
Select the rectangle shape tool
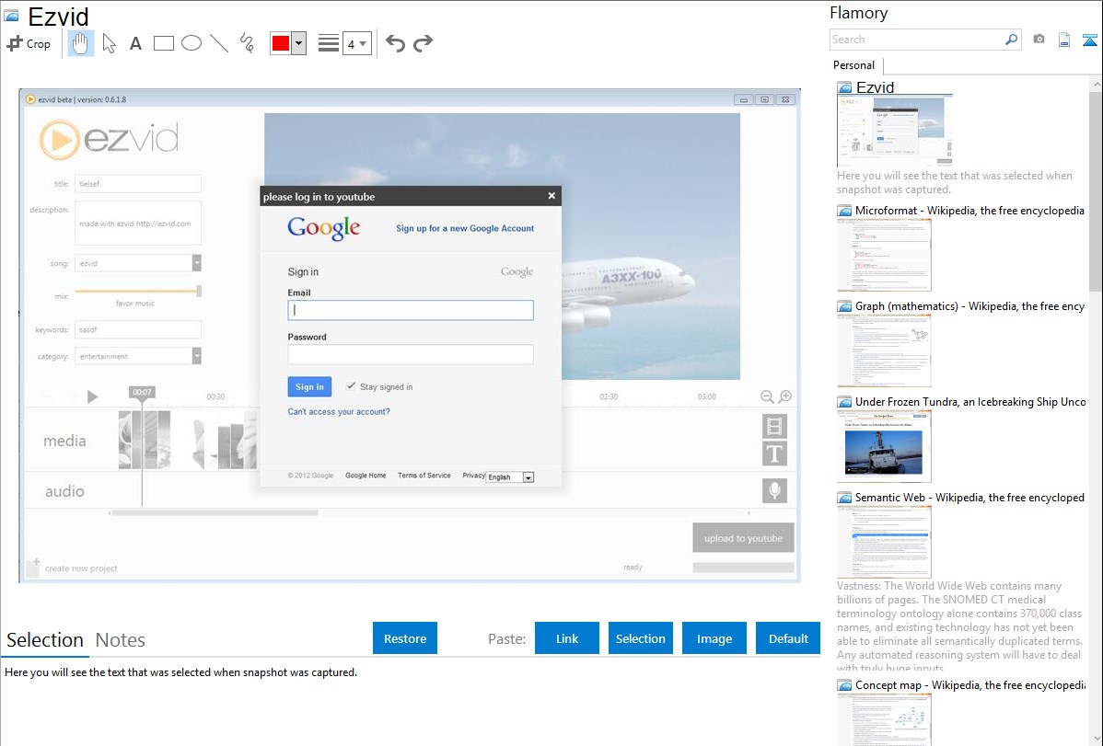click(164, 43)
